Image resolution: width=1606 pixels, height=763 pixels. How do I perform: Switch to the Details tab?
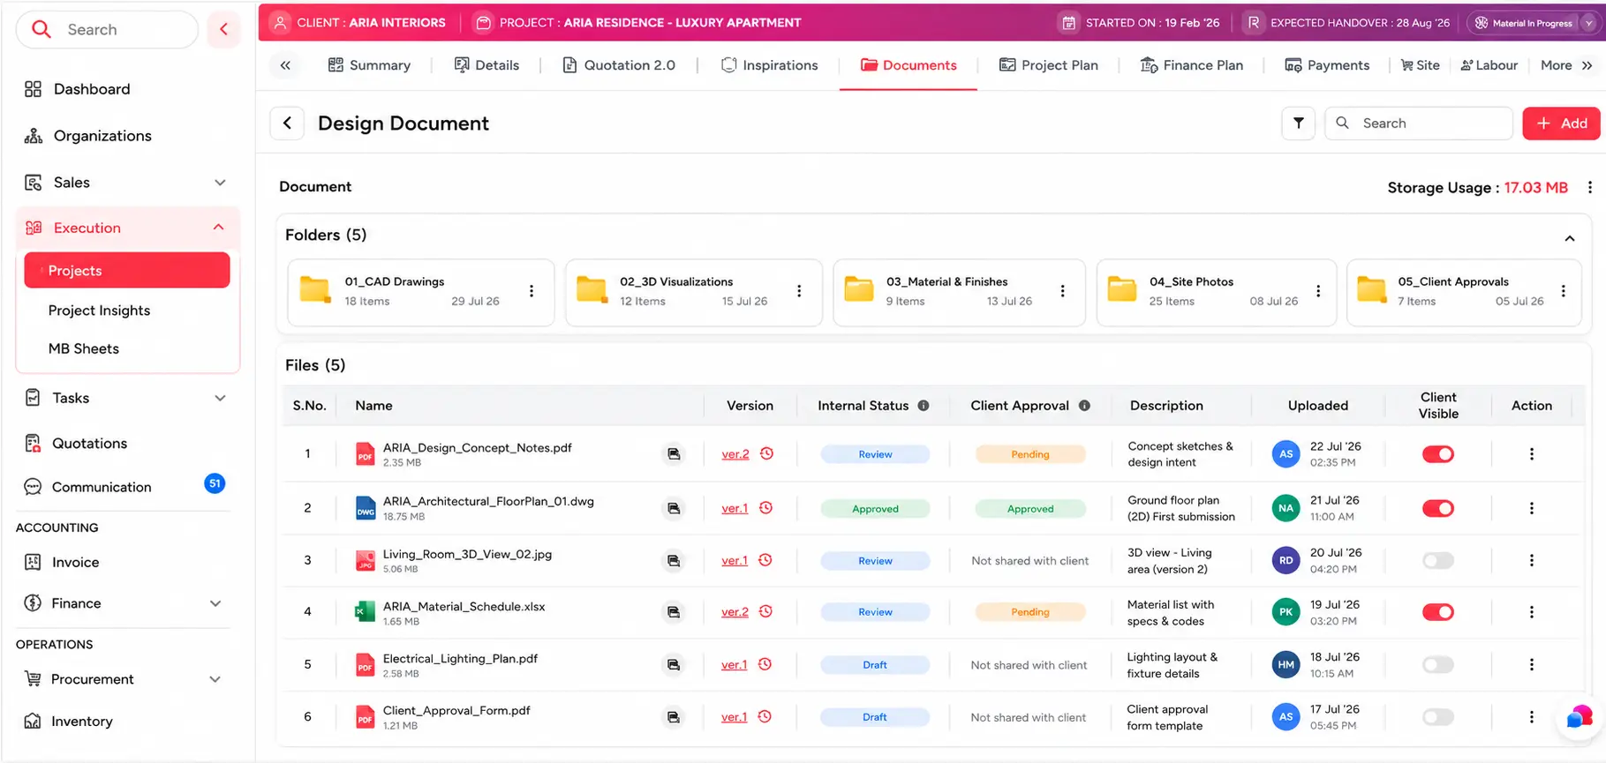click(x=486, y=65)
